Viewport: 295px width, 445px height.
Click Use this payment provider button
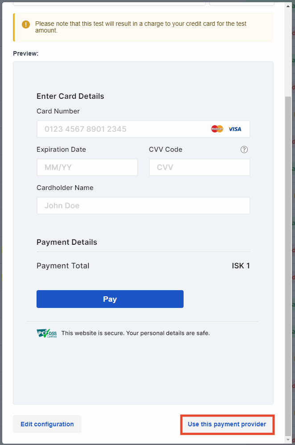click(227, 424)
